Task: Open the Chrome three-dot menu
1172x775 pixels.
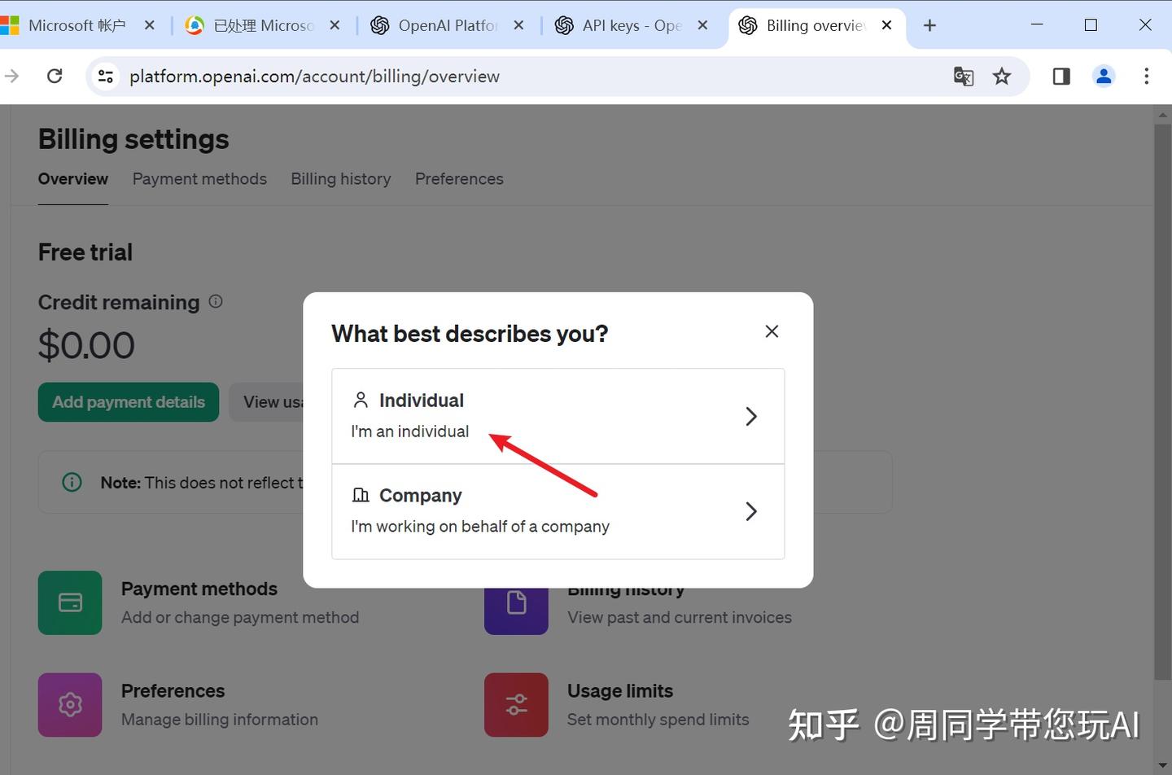Action: coord(1147,77)
